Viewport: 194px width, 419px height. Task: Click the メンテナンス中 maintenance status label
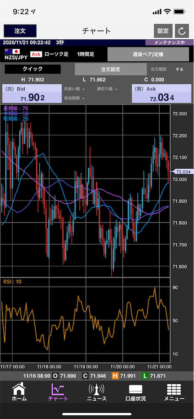[x=170, y=43]
